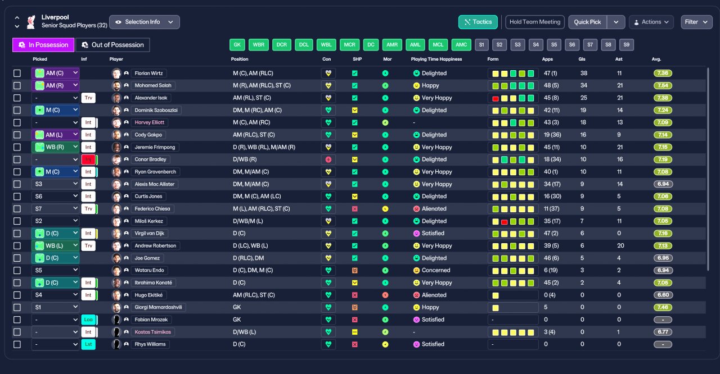Select the GK position chip
The height and width of the screenshot is (374, 720).
(237, 45)
